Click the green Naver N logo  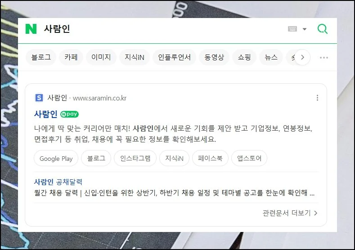31,29
